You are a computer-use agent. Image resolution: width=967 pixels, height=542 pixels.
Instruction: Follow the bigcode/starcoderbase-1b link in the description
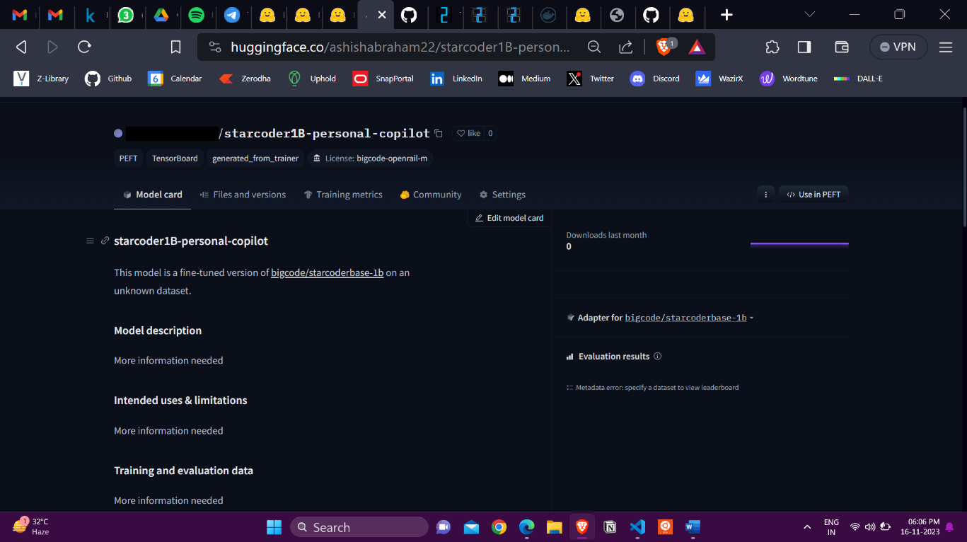(x=327, y=272)
